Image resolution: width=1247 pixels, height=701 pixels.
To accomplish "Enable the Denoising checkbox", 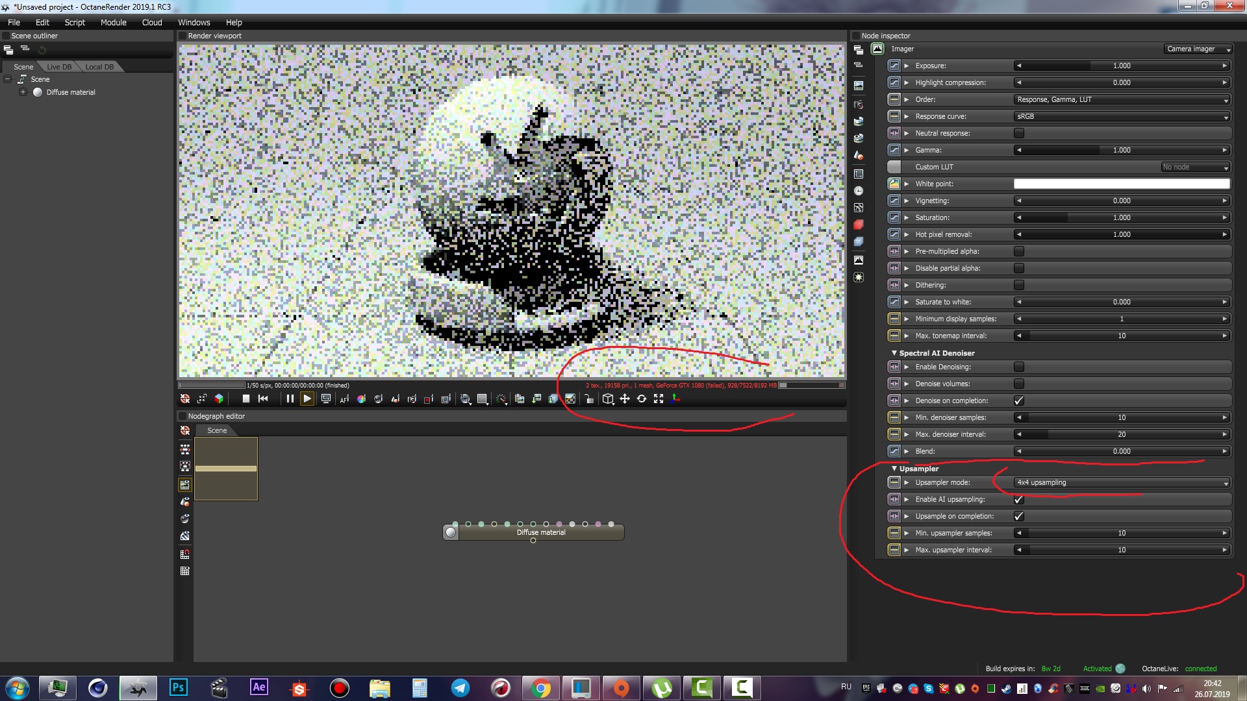I will [x=1019, y=367].
